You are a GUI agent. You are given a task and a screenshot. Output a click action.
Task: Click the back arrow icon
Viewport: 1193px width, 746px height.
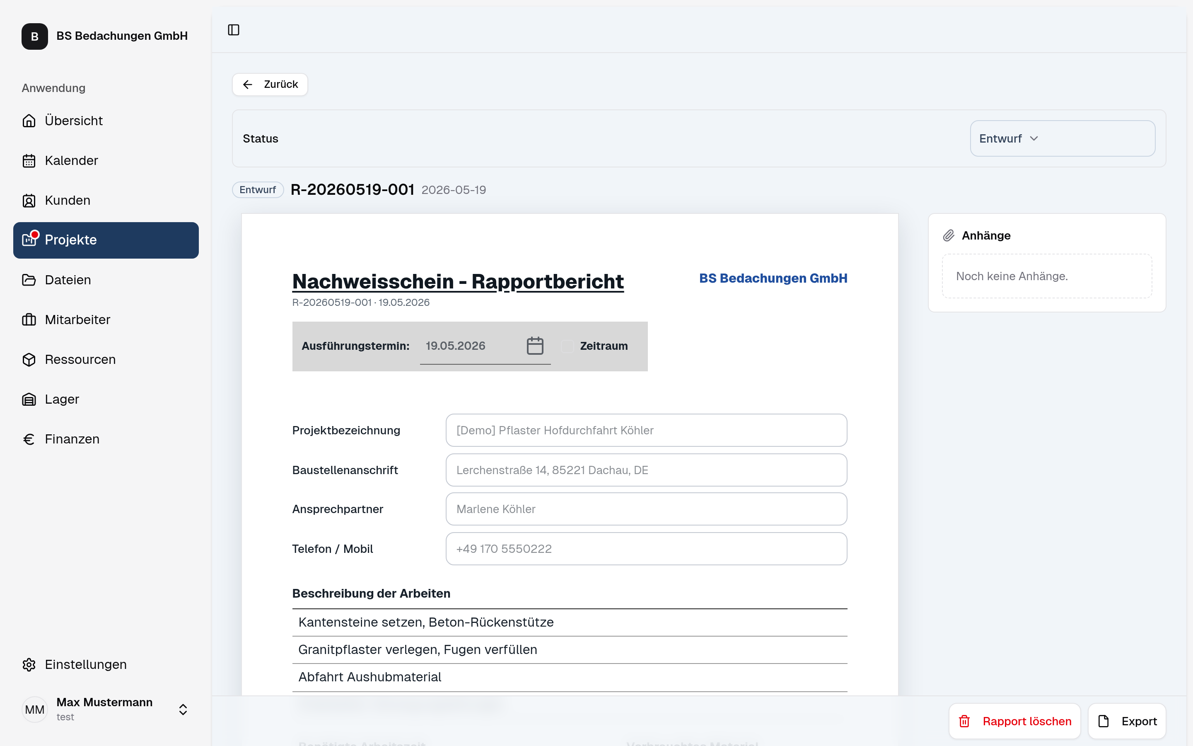click(x=247, y=85)
